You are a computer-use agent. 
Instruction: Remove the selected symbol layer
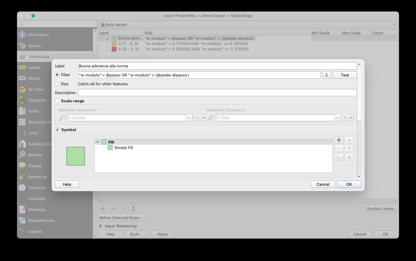339,148
